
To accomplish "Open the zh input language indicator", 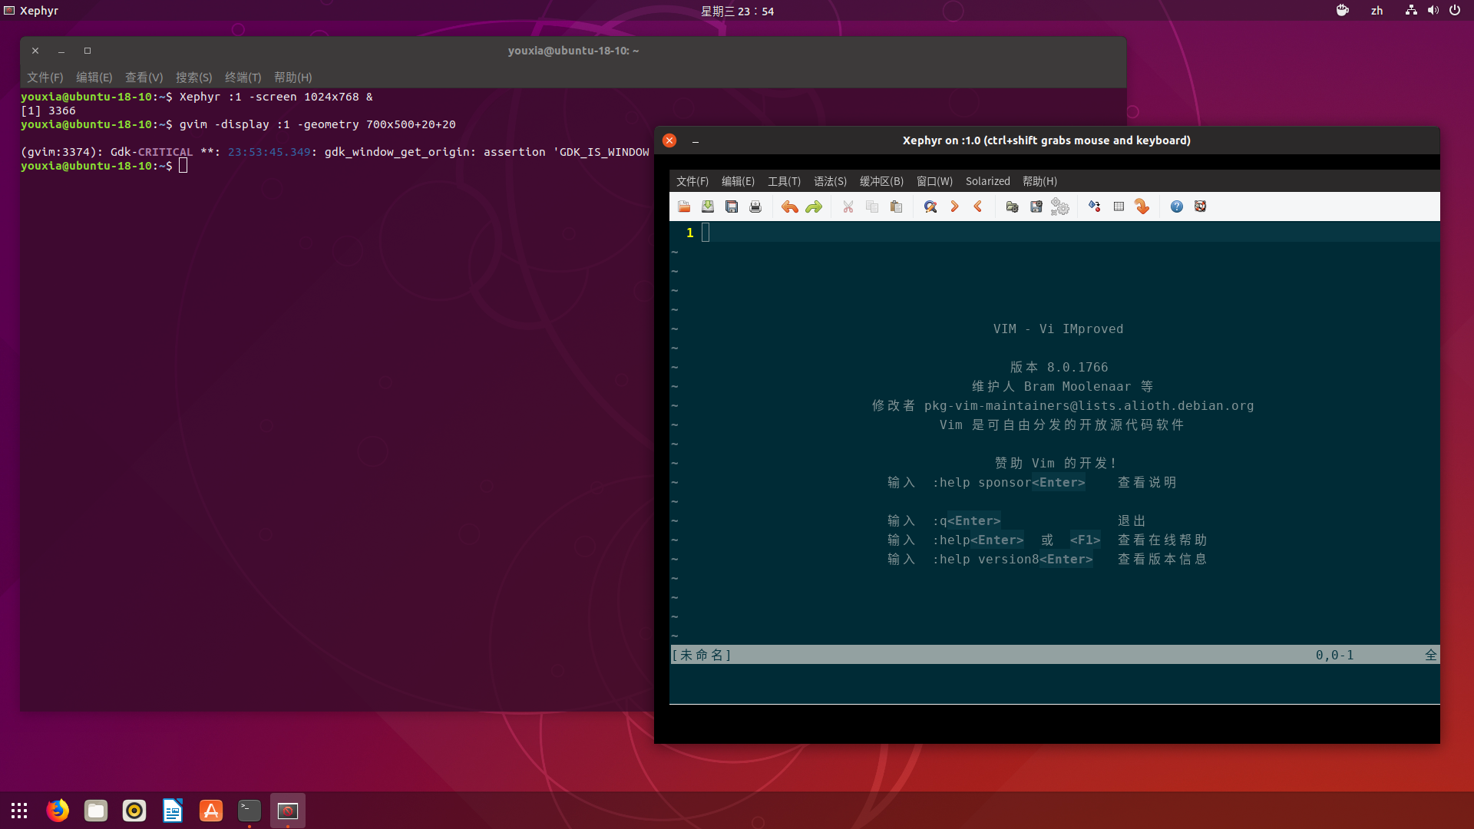I will 1377,11.
